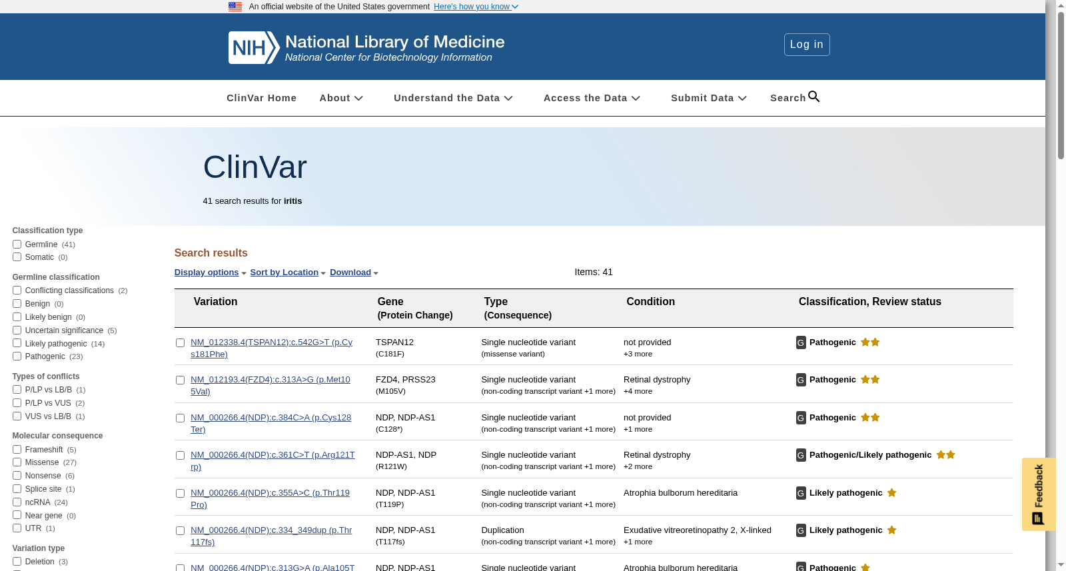Go to ClinVar Home

pos(261,98)
